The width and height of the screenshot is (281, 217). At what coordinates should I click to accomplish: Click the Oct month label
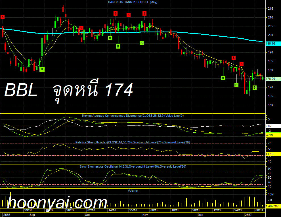click(x=87, y=215)
